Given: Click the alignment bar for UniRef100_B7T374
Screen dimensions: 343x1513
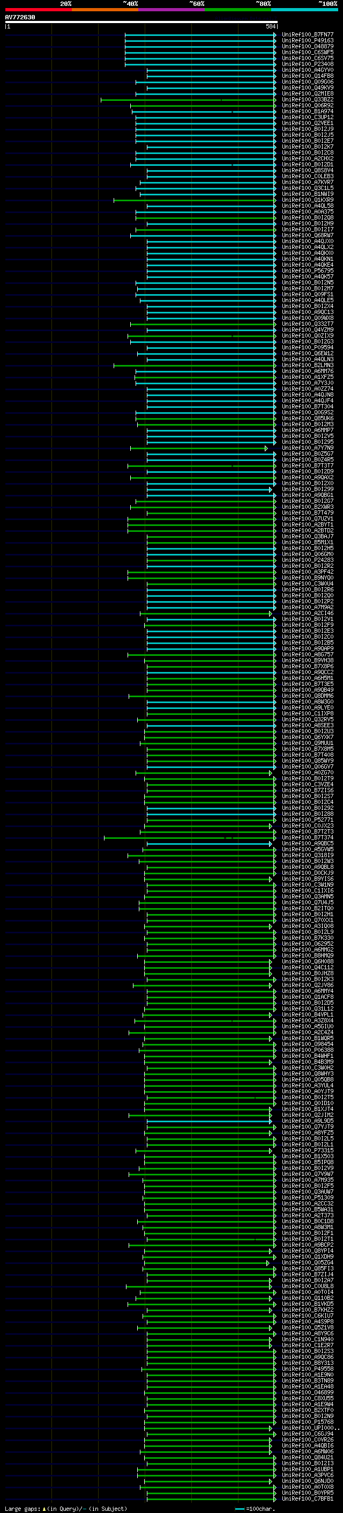Looking at the screenshot, I should pos(190,838).
